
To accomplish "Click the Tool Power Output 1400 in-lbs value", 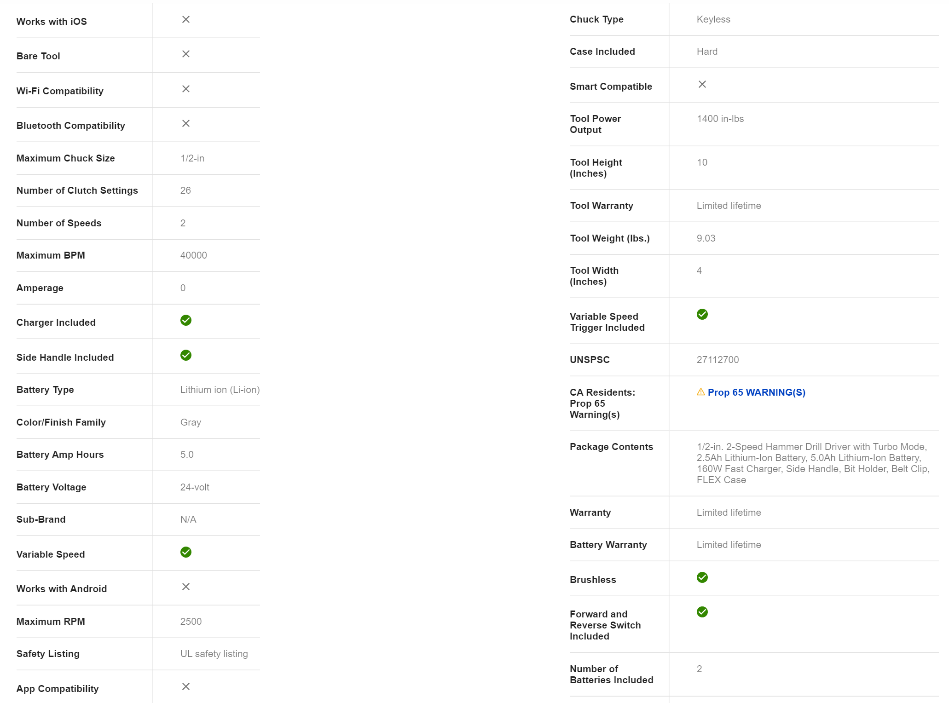I will tap(720, 119).
